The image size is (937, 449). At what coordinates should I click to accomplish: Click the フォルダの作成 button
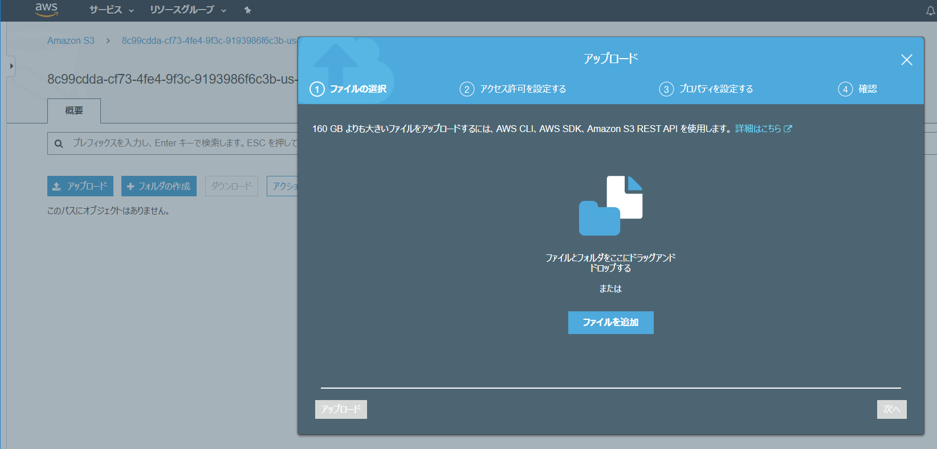[x=159, y=186]
